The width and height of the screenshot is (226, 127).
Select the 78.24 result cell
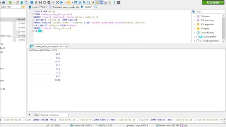(44, 61)
